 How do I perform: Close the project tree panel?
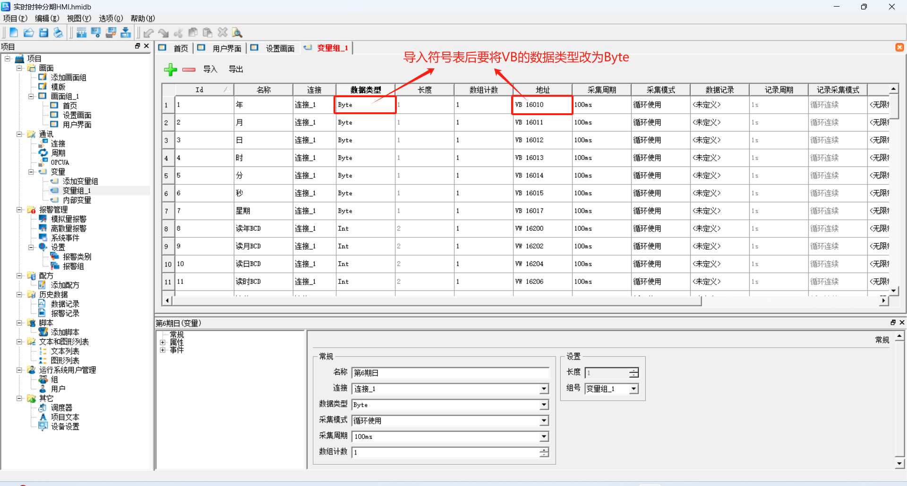[x=146, y=46]
